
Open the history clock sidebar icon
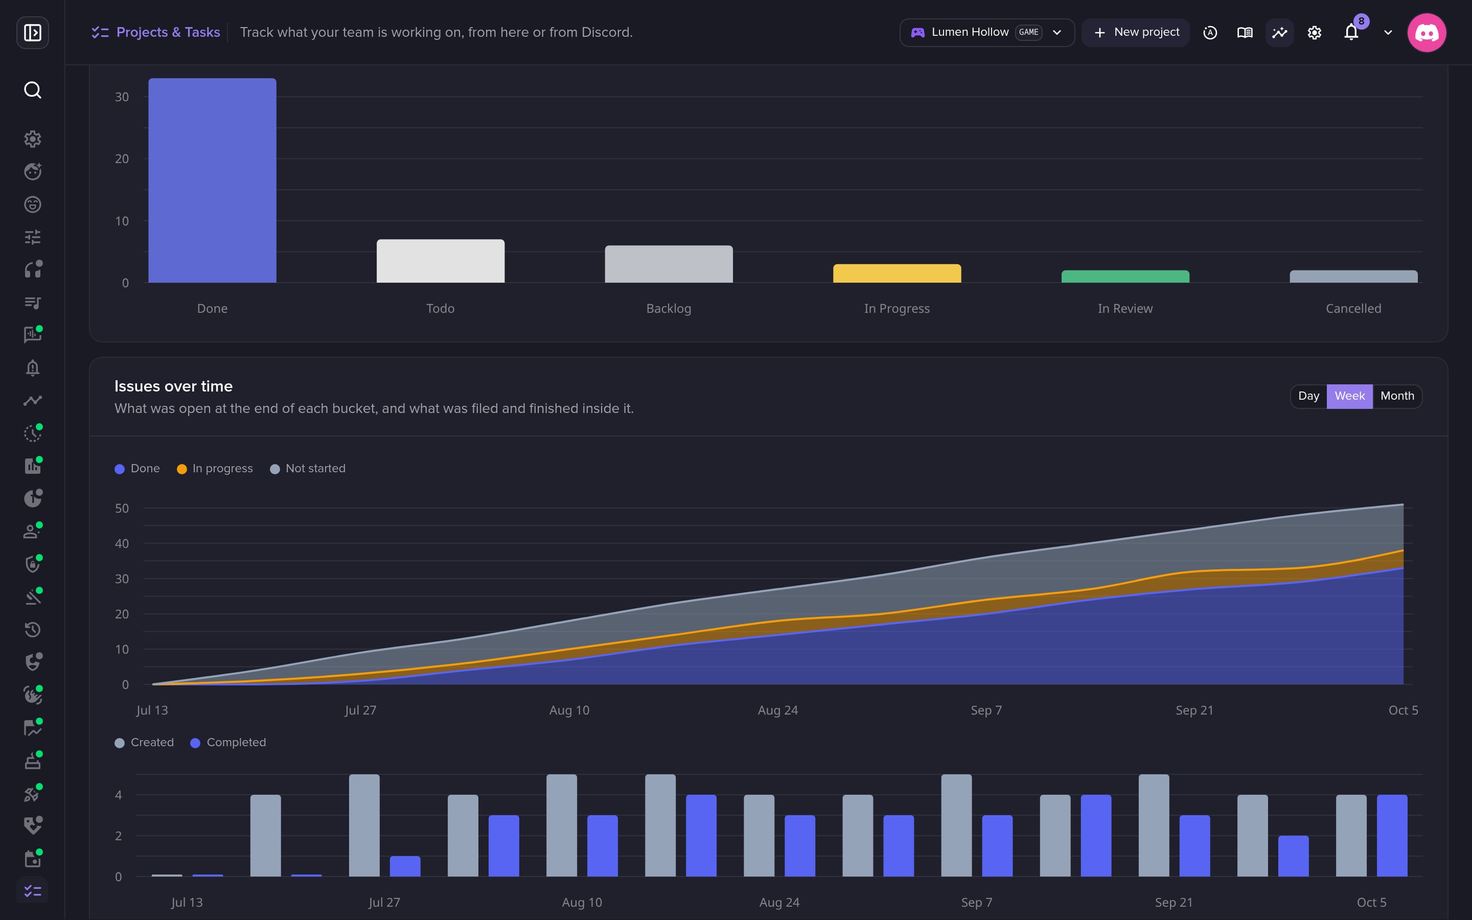[32, 629]
